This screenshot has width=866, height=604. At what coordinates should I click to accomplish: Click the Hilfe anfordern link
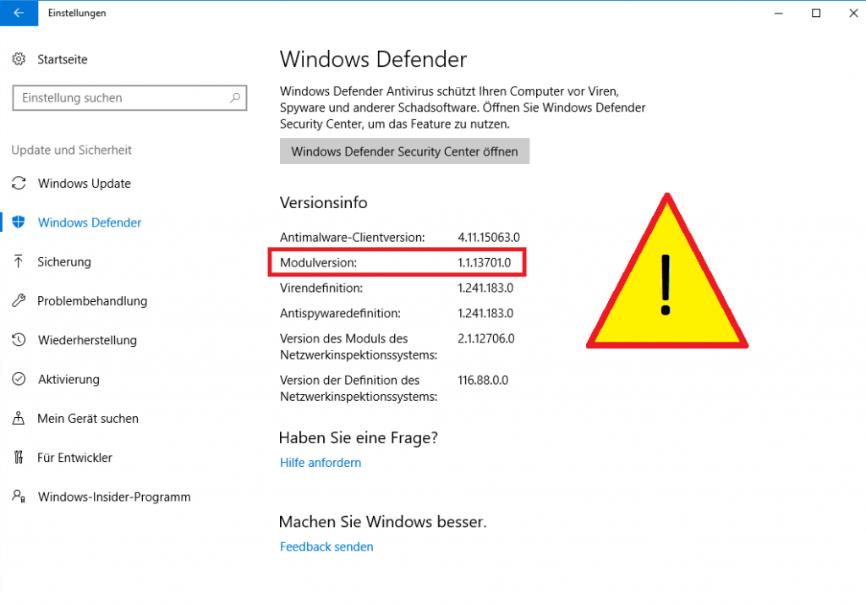[320, 463]
